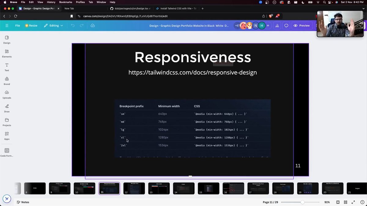Image resolution: width=367 pixels, height=206 pixels.
Task: Open Spotlight search in menu bar
Action: tap(325, 2)
